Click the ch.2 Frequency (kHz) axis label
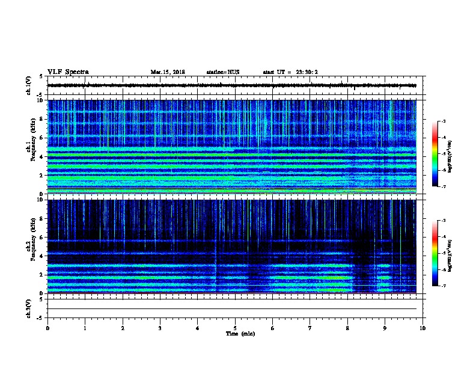This screenshot has height=368, width=476. (x=31, y=239)
